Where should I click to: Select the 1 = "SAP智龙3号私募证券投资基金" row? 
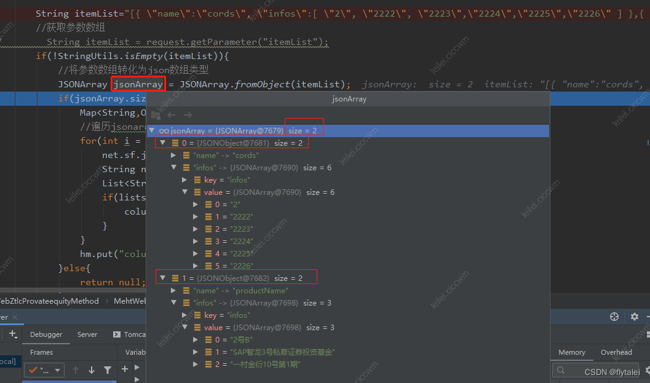(x=348, y=352)
